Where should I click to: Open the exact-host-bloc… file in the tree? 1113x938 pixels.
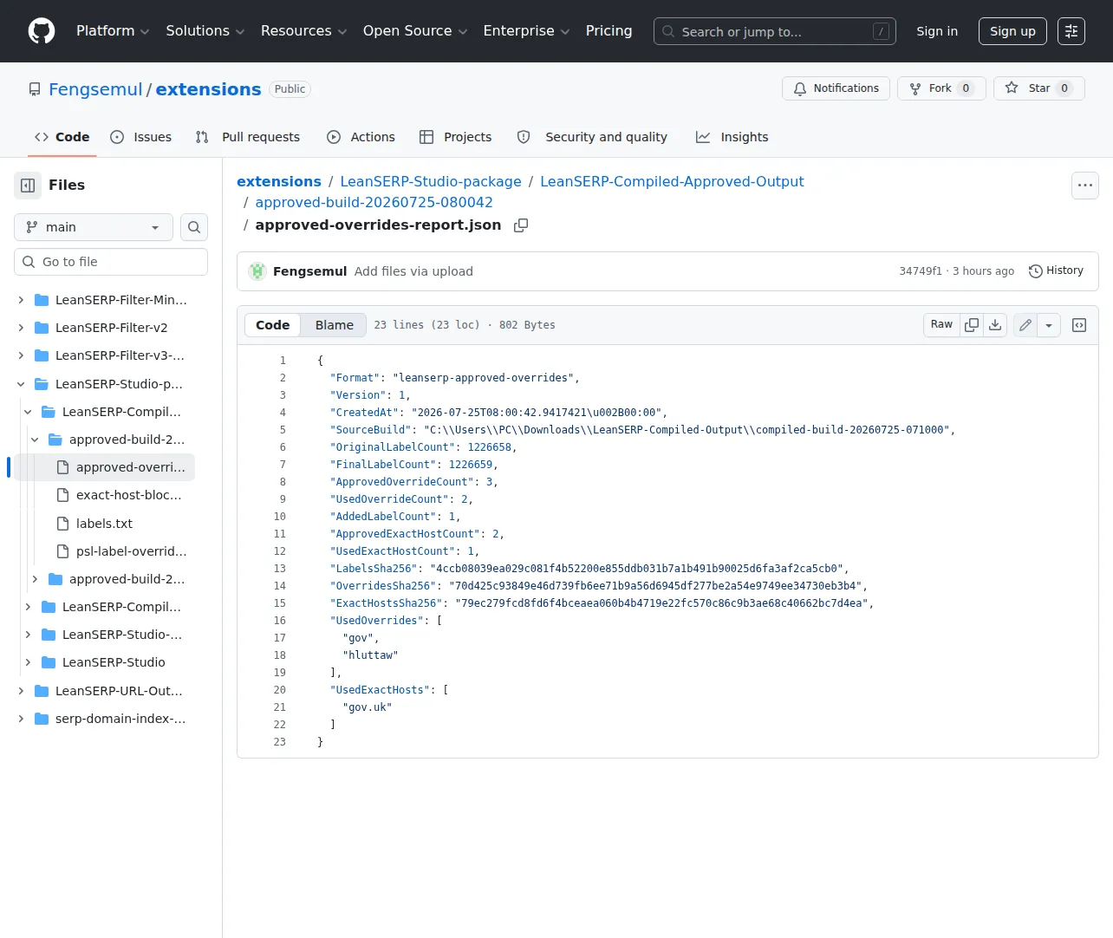click(x=128, y=495)
